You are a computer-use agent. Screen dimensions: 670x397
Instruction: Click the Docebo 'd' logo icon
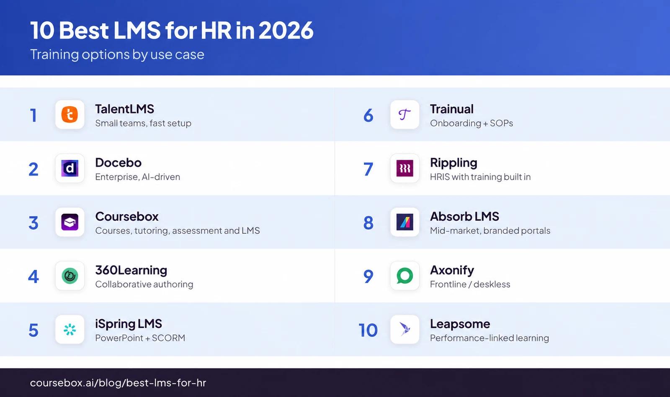(70, 168)
